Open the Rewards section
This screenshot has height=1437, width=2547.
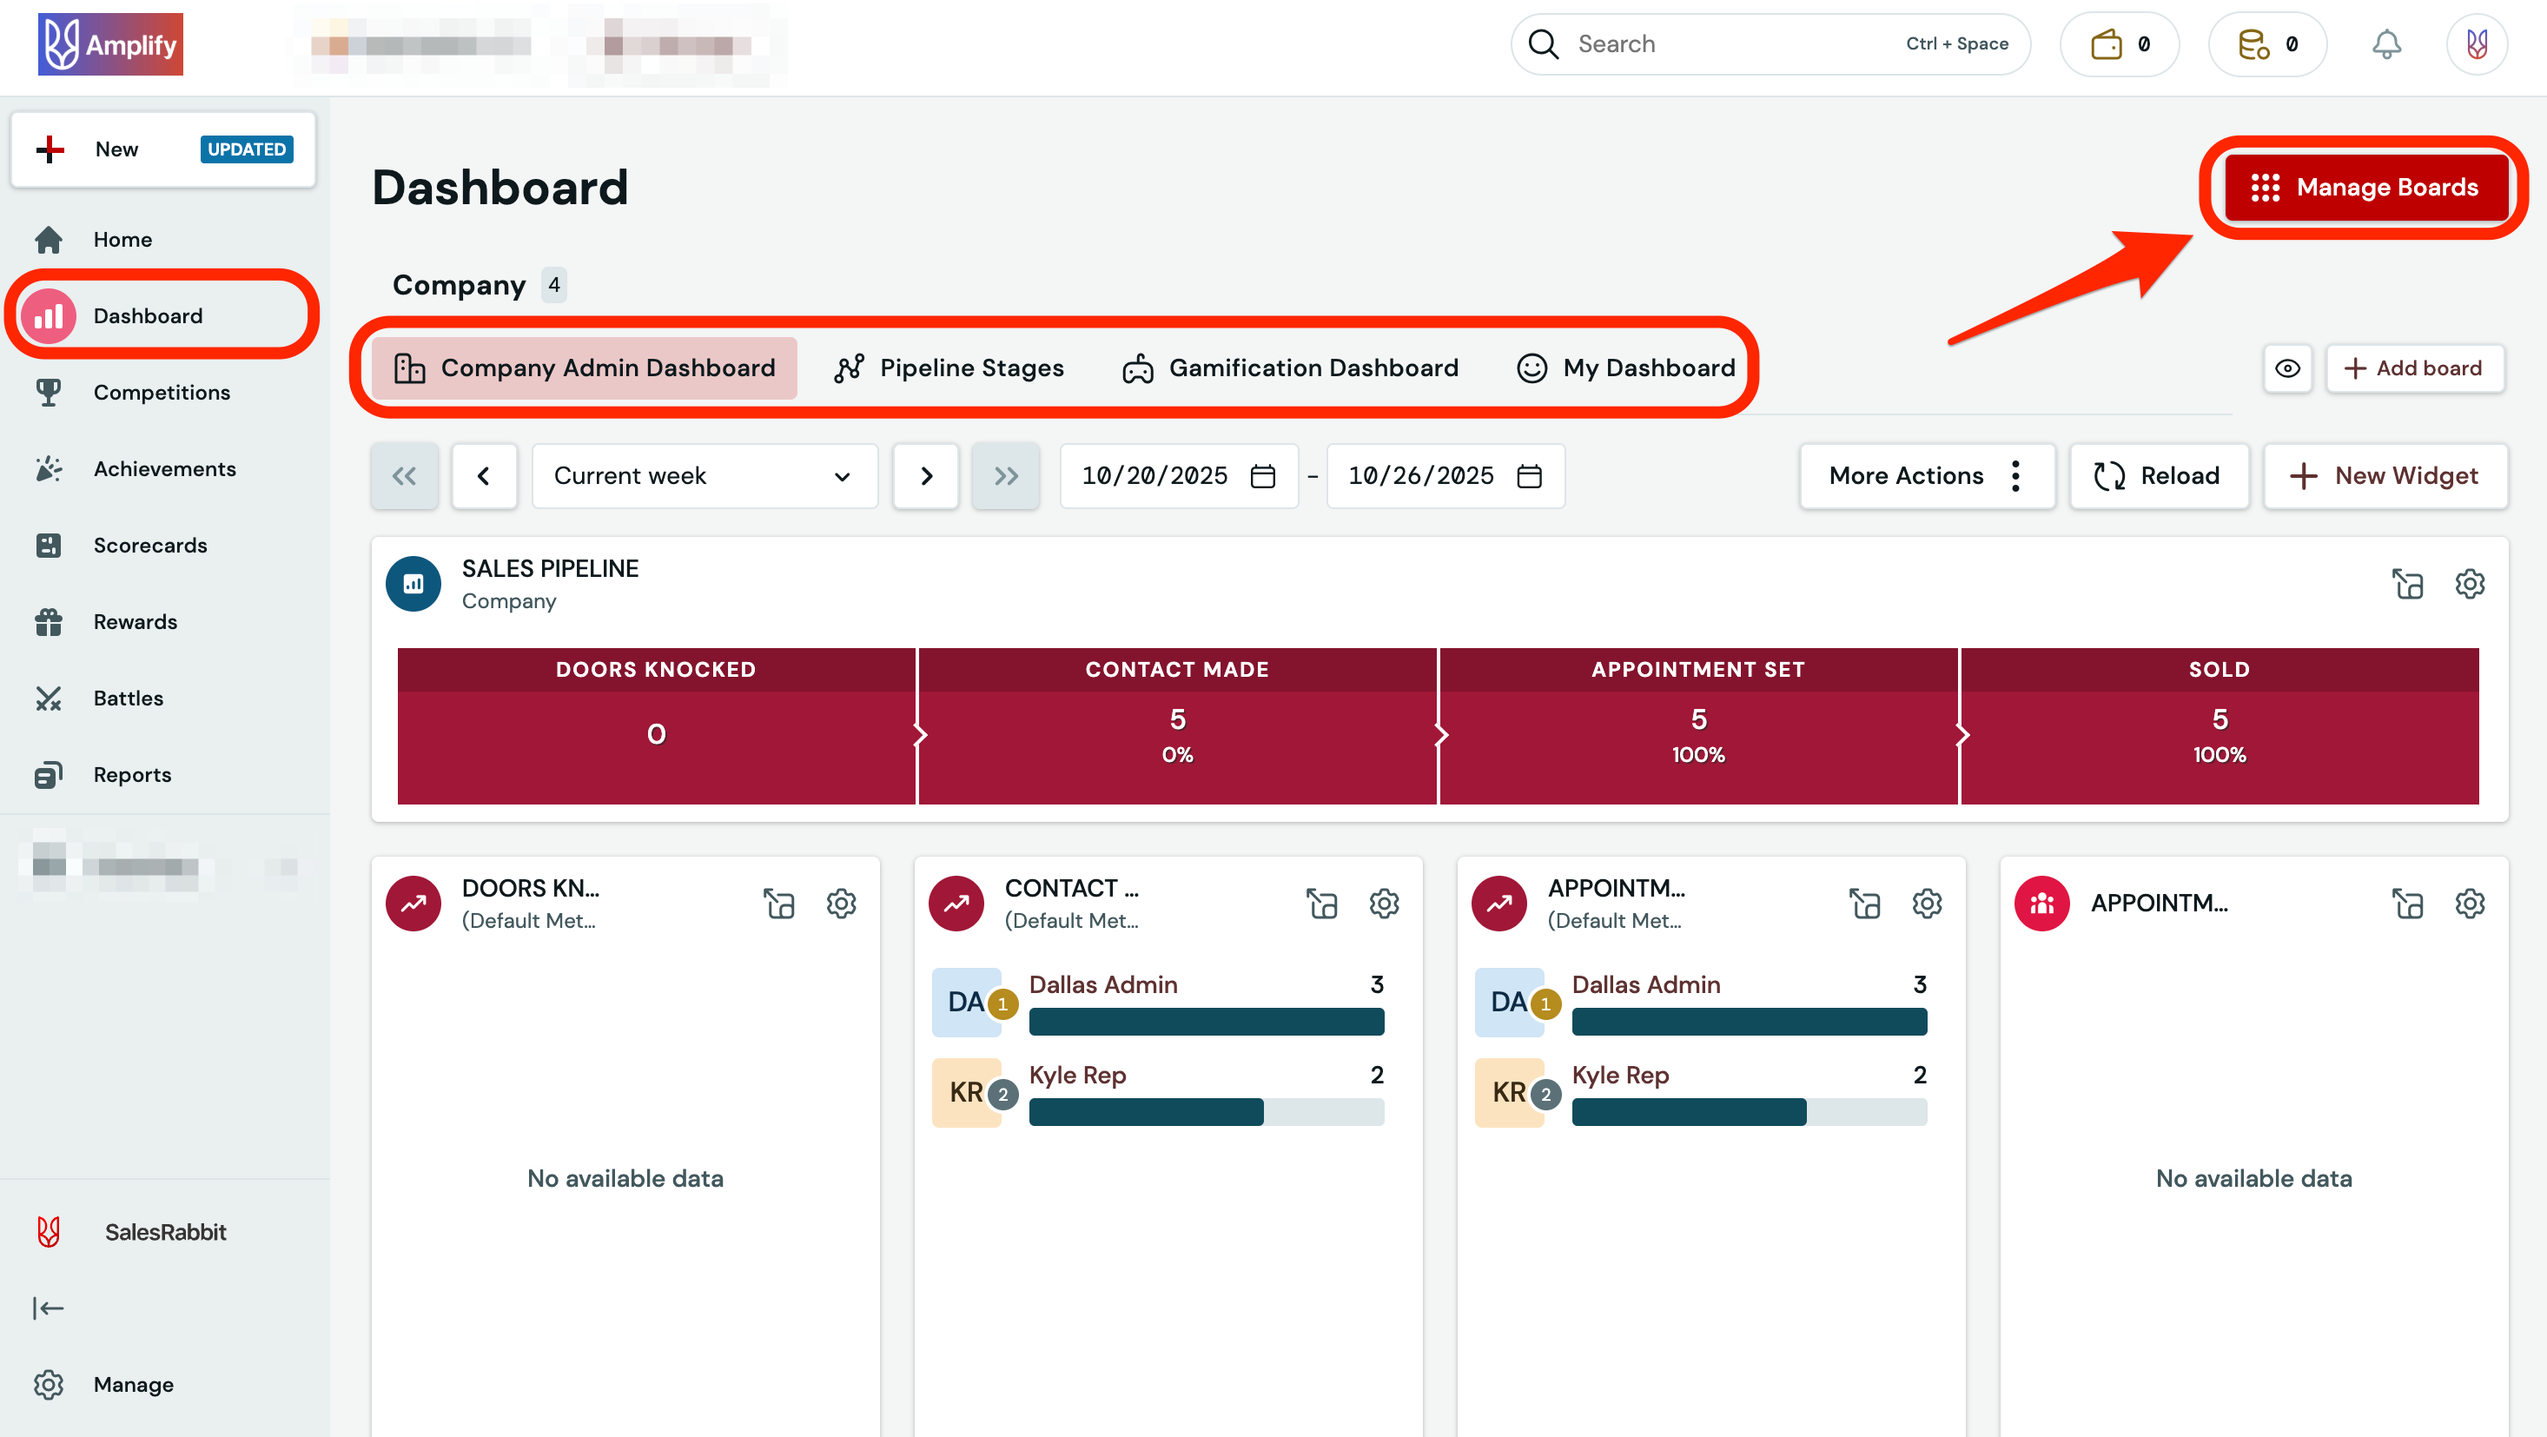click(x=136, y=621)
